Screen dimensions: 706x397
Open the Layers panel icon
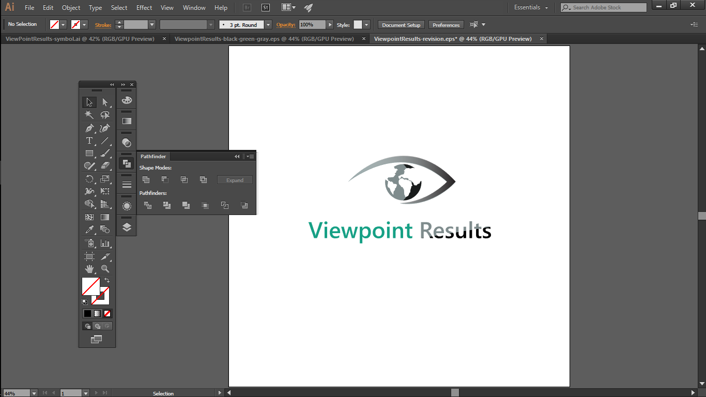(127, 225)
